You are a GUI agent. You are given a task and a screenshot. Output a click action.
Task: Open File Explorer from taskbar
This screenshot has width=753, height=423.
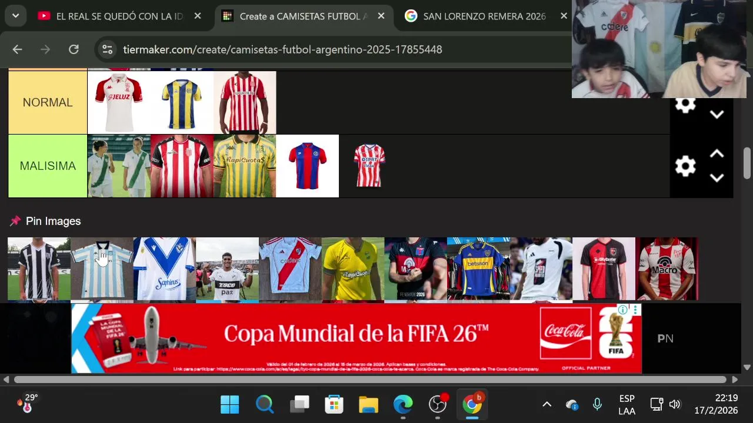[368, 404]
